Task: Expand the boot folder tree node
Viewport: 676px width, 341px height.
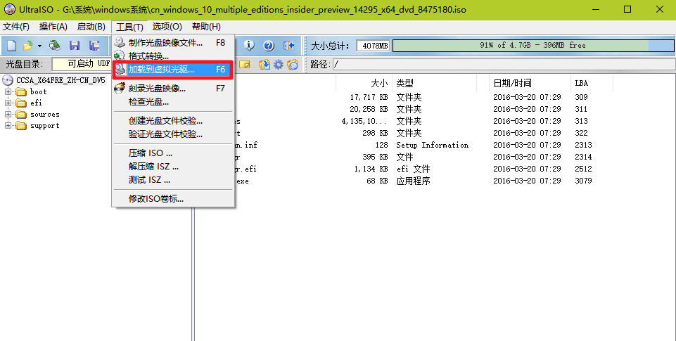Action: [8, 91]
